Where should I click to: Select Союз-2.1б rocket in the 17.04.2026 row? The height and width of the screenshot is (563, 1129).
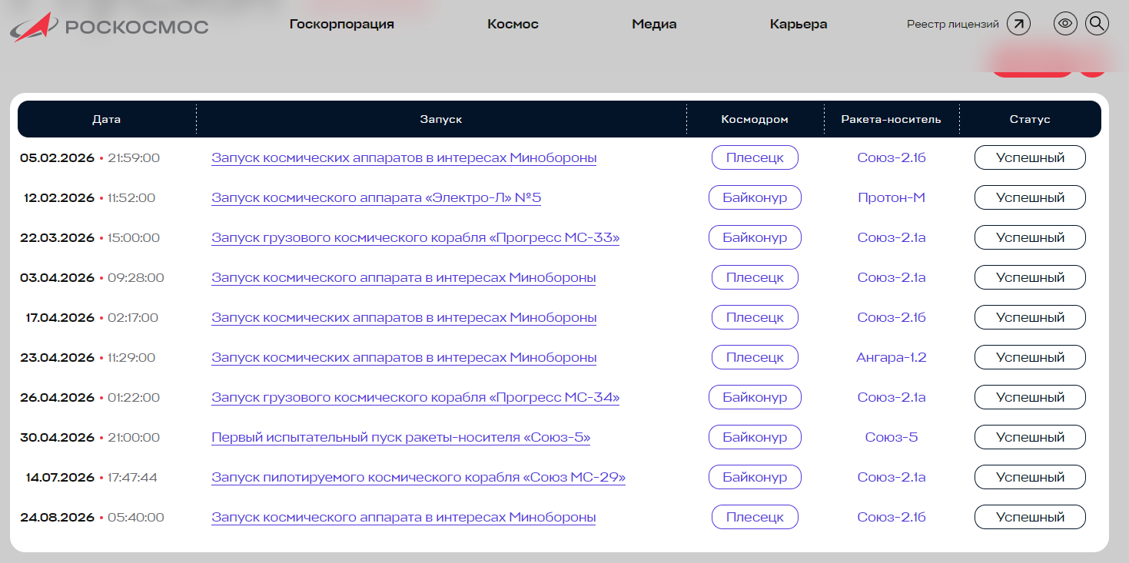[892, 318]
